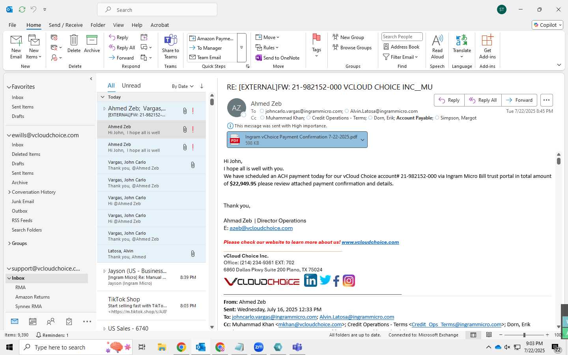This screenshot has height=355, width=568.
Task: Open the Filter Email dropdown
Action: pos(400,57)
